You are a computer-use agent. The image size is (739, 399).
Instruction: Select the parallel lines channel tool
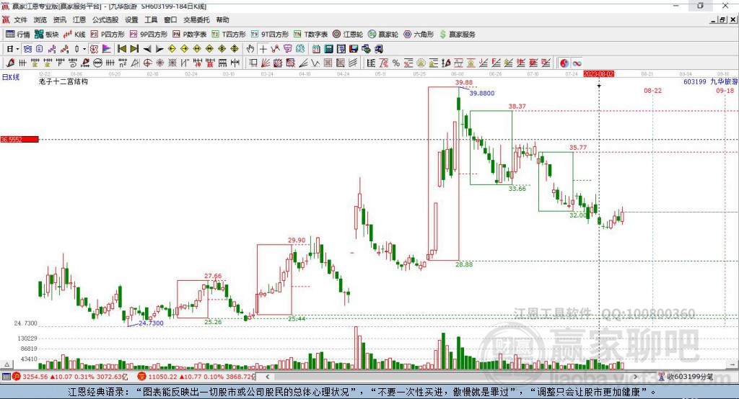point(353,63)
